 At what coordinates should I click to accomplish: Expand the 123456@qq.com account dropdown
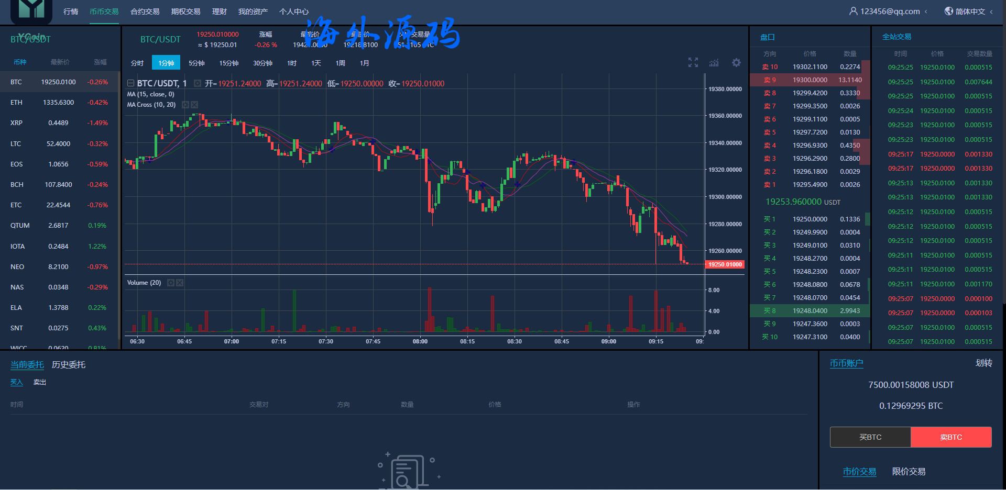pyautogui.click(x=926, y=12)
